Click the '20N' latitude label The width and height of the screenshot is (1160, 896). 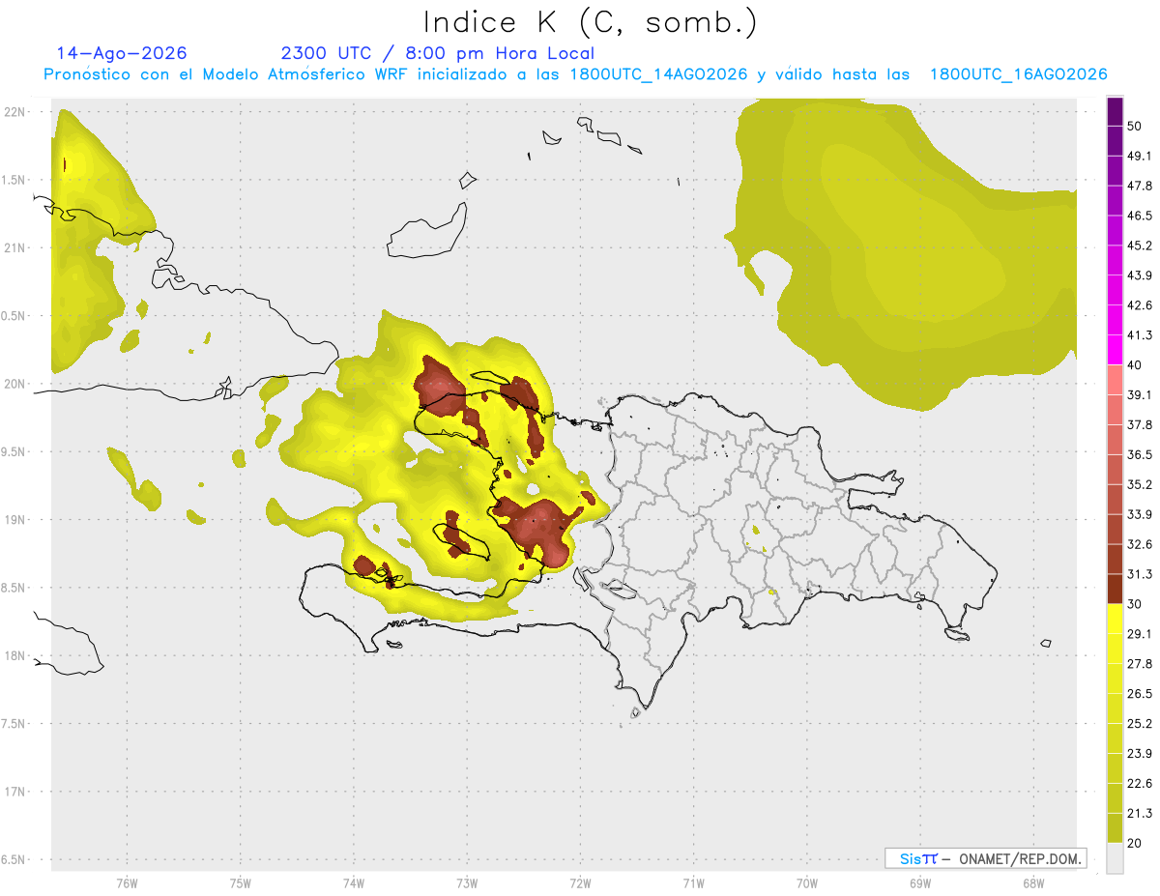coord(16,384)
